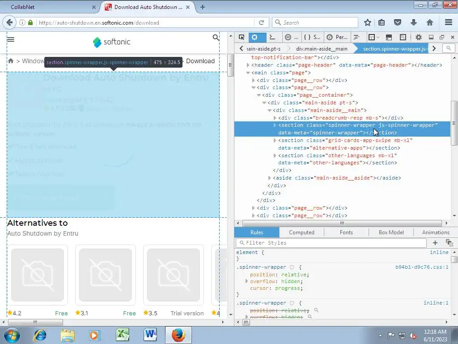Open the Performance panel
This screenshot has height=344, width=458.
337,37
